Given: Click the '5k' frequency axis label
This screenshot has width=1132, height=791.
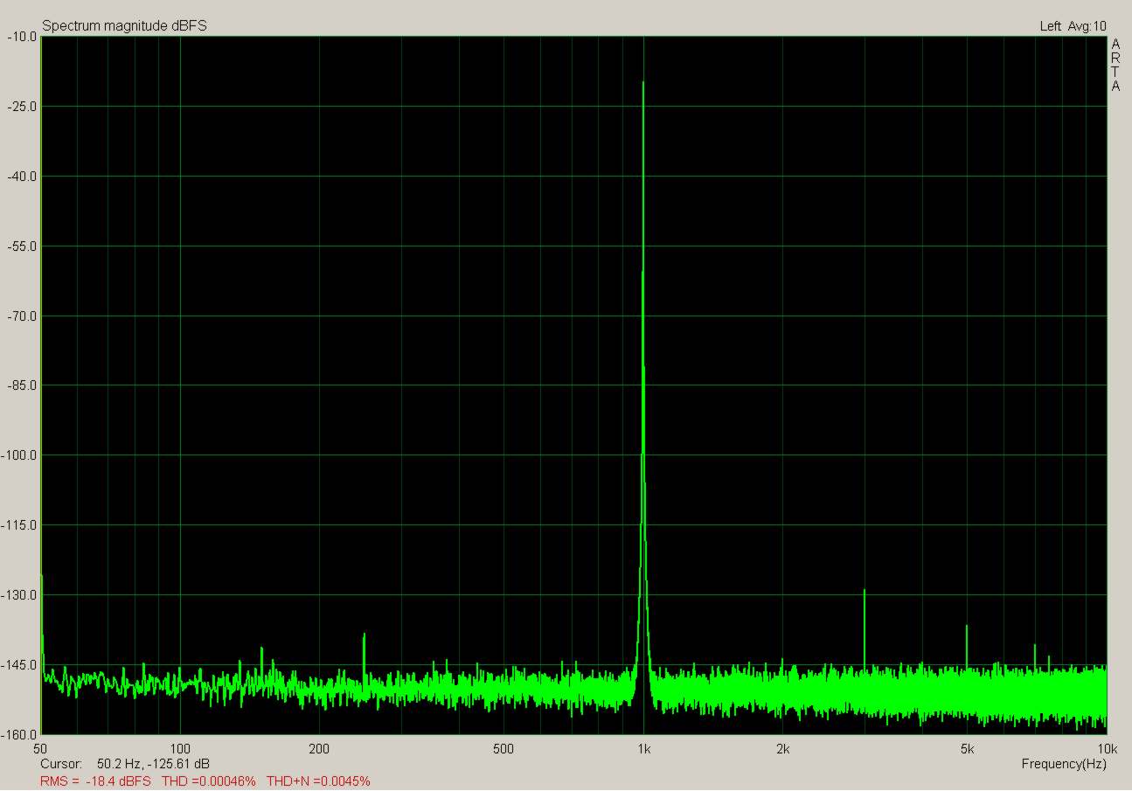Looking at the screenshot, I should [x=967, y=749].
